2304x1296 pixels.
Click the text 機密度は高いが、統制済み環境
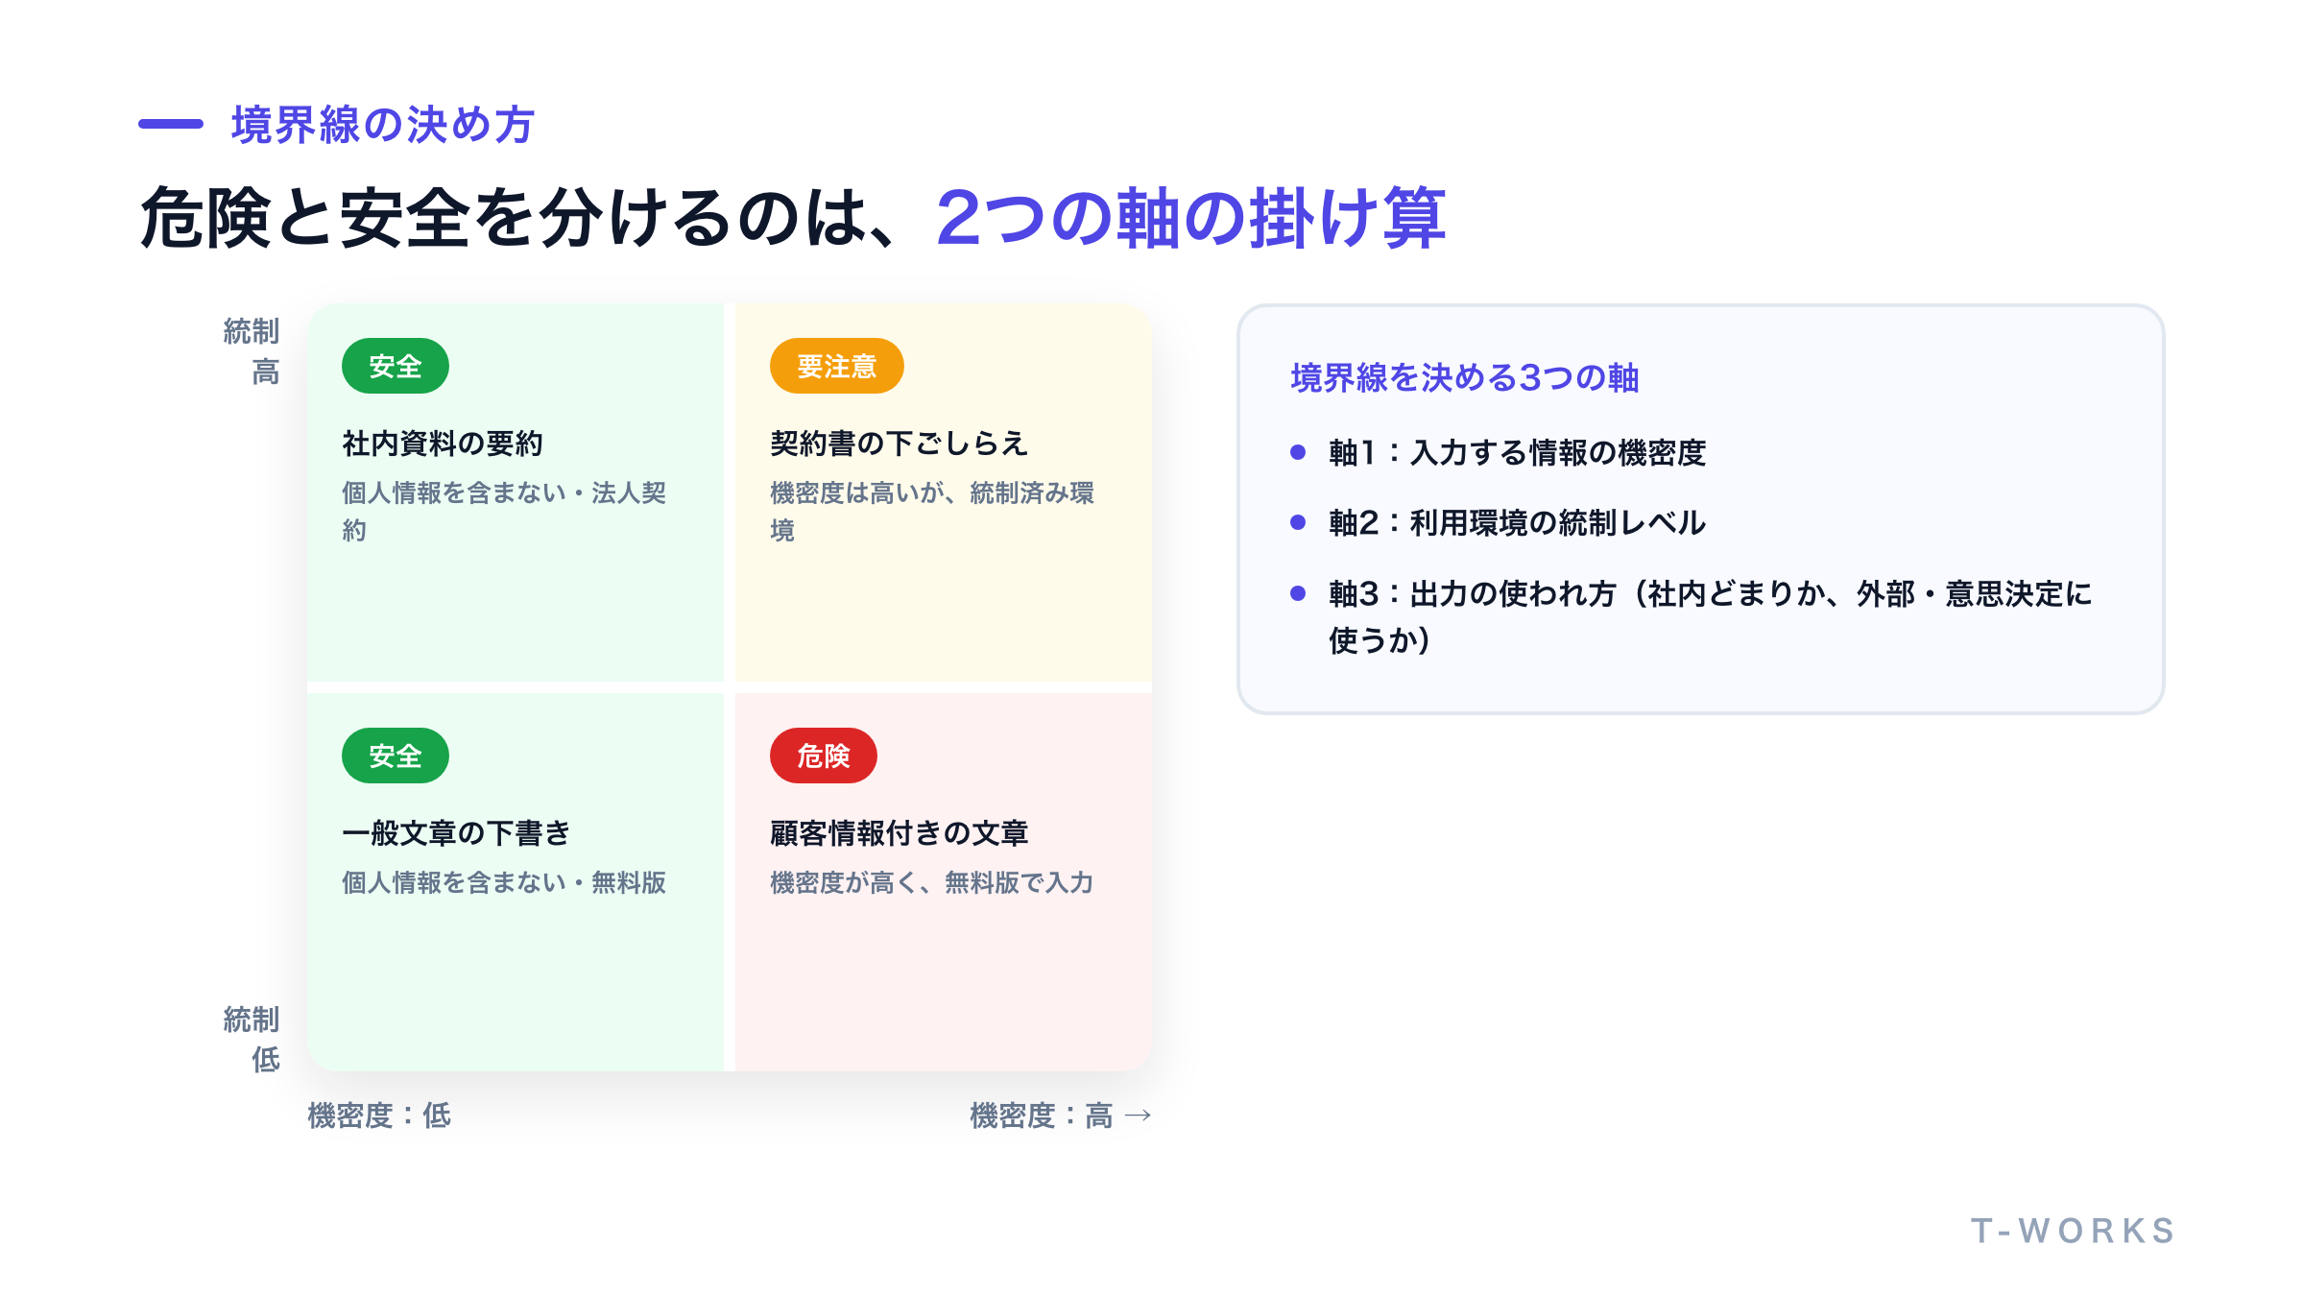pyautogui.click(x=932, y=511)
